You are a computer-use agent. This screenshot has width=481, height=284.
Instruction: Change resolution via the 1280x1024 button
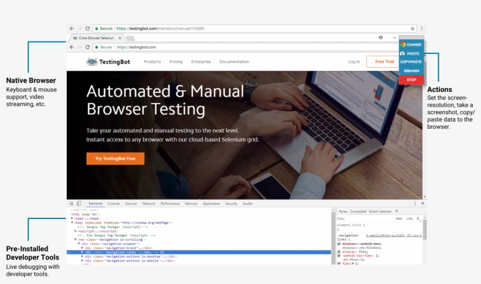tap(411, 71)
